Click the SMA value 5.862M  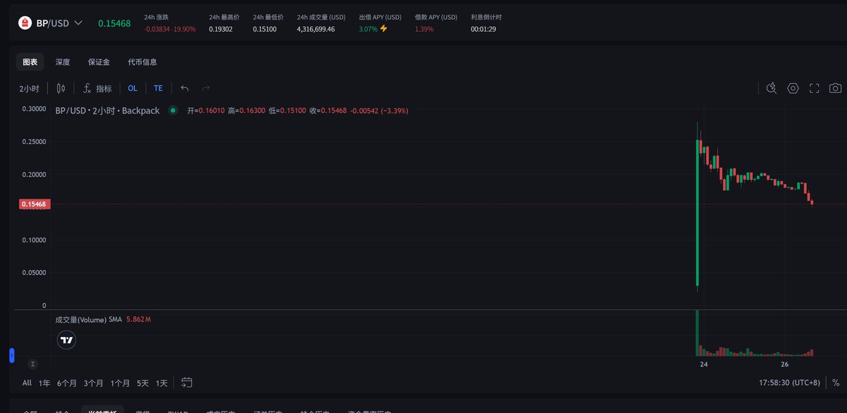point(138,319)
